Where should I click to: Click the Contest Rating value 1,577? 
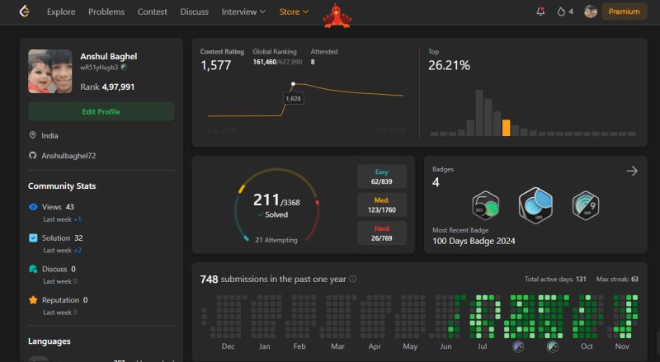(x=215, y=65)
